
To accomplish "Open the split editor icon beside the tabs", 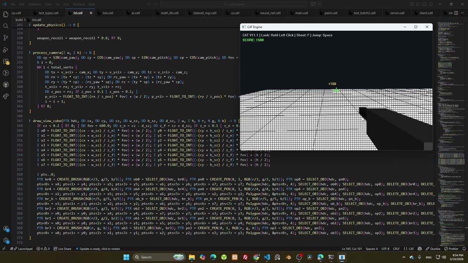I will coord(455,13).
